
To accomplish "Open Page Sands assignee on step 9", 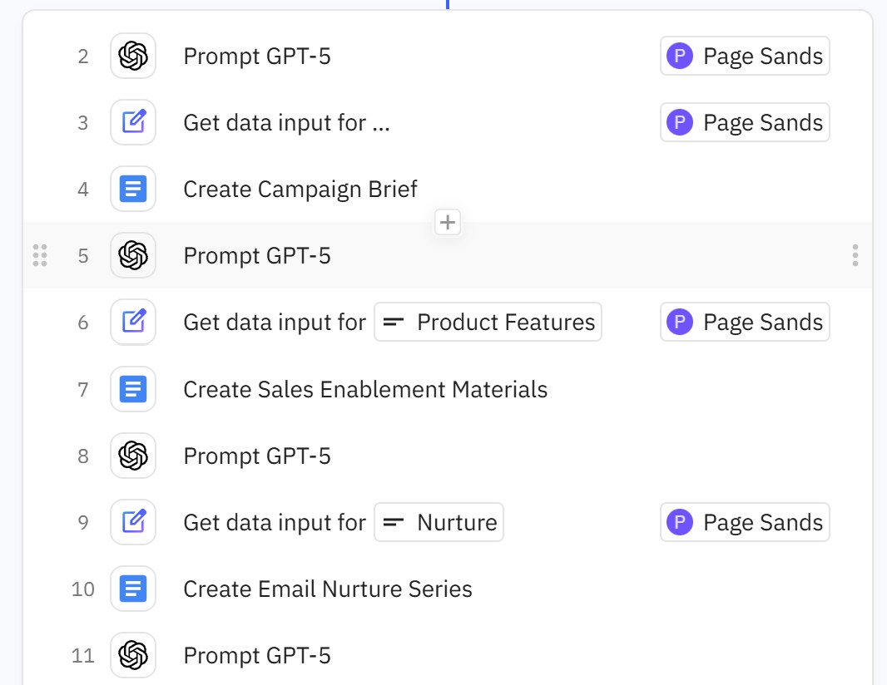I will [x=746, y=523].
